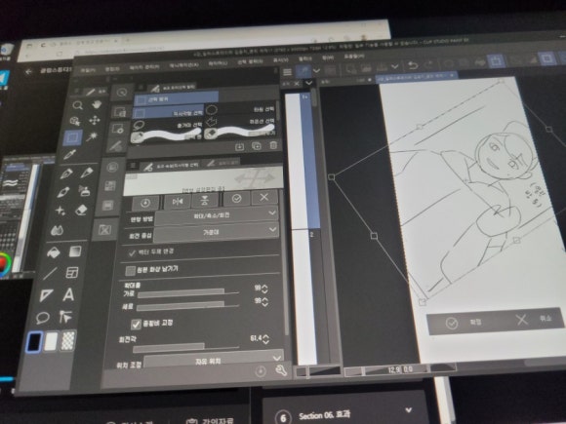Open the Tool Property palette menu

pos(133,166)
